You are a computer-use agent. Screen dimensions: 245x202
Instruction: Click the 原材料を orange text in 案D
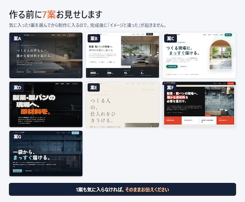[36, 112]
